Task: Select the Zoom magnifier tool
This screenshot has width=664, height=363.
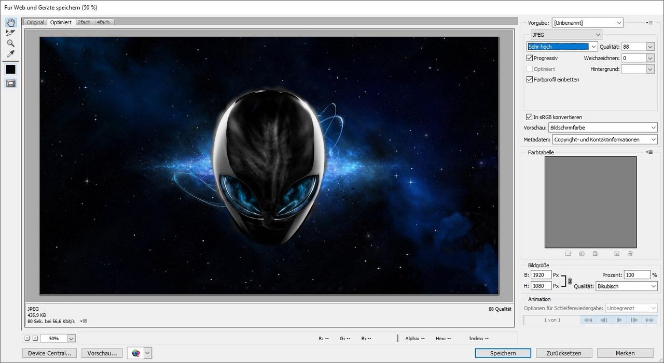Action: (10, 43)
